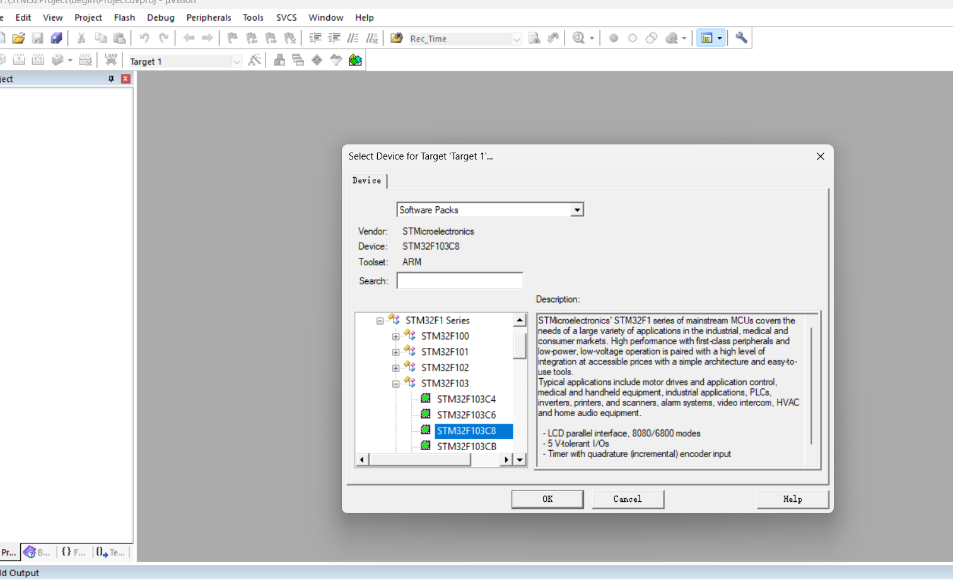Viewport: 953px width, 580px height.
Task: Open the Peripherals menu
Action: pyautogui.click(x=209, y=18)
